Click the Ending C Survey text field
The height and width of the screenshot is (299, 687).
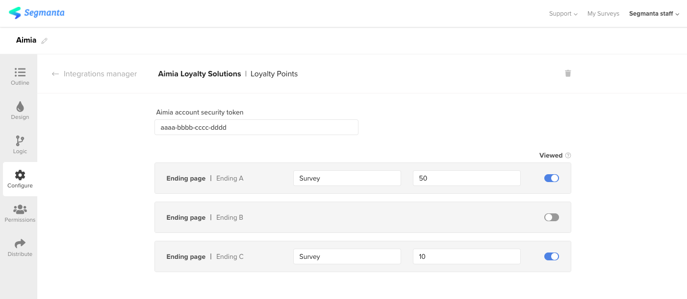[347, 256]
